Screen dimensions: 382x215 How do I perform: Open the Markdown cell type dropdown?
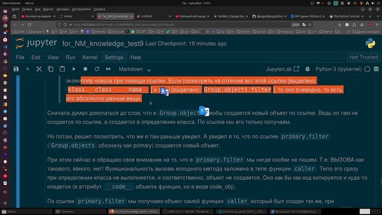134,69
